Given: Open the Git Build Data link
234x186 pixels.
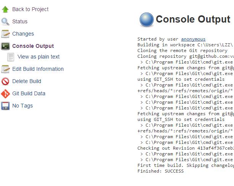Looking at the screenshot, I should [x=29, y=93].
